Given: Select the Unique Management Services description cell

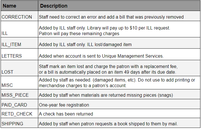Looking at the screenshot, I should (101, 56).
